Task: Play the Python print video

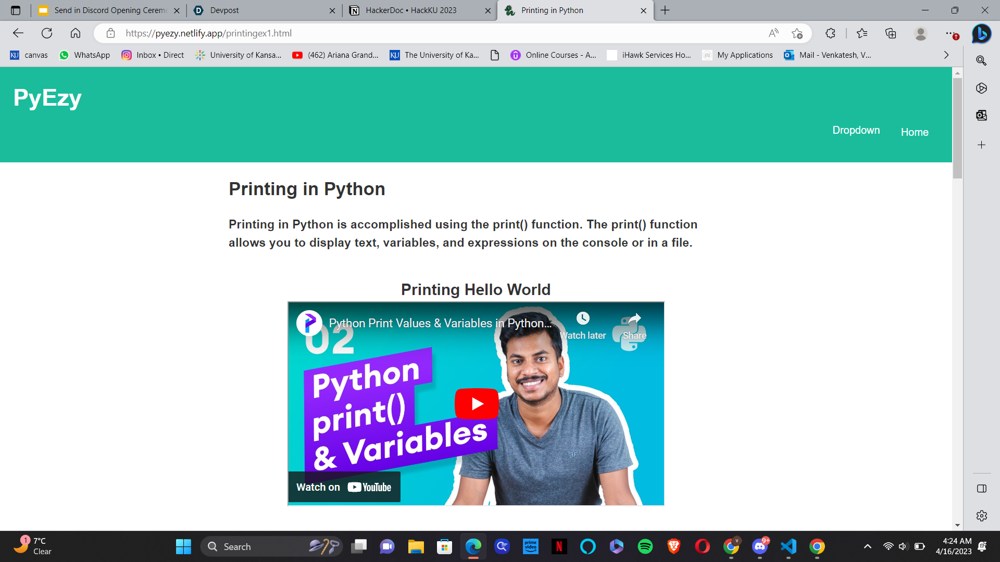Action: pos(476,404)
